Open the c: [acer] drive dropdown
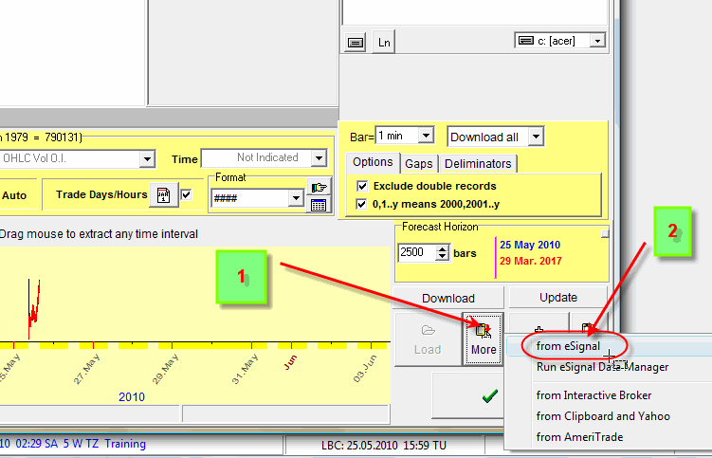712x458 pixels. click(x=596, y=41)
